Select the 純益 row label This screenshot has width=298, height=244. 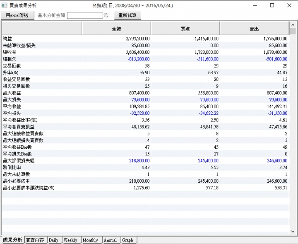(x=7, y=39)
